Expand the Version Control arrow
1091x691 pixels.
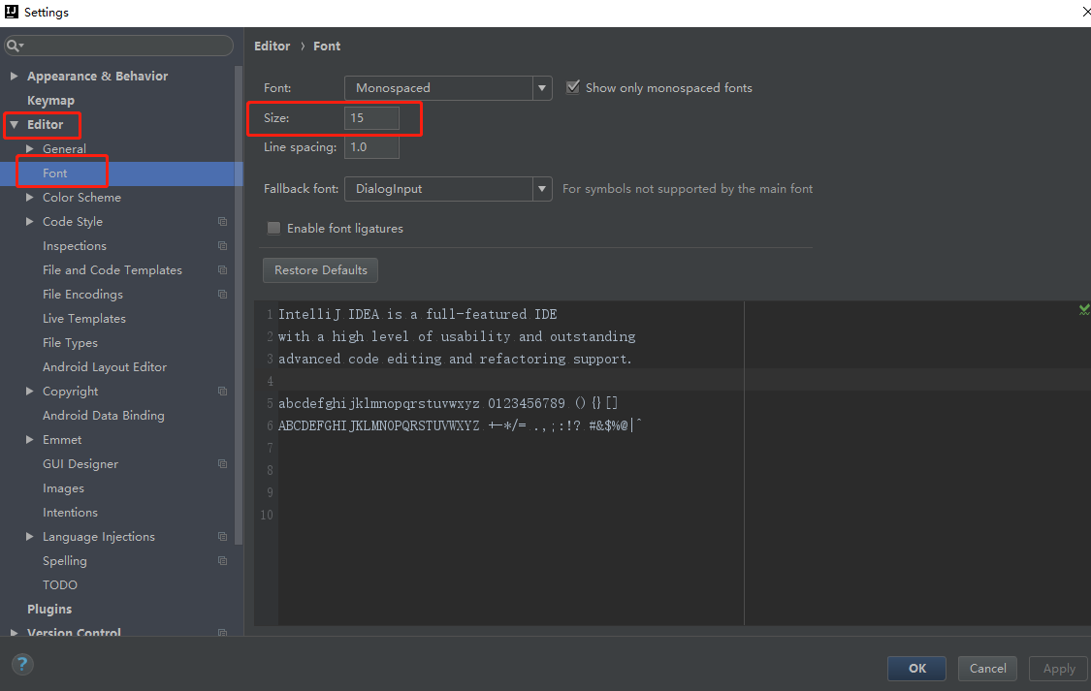coord(14,632)
